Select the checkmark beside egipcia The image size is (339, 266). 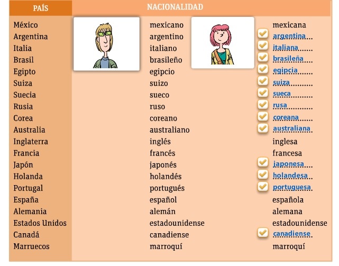262,69
